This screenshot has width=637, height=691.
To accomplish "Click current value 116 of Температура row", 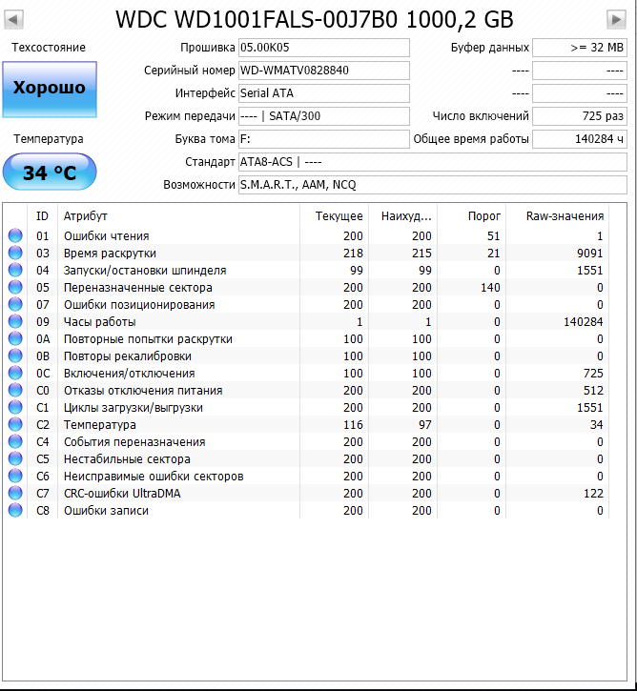I will point(353,425).
